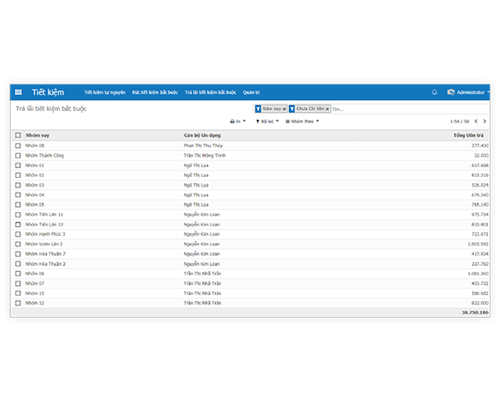Click the '377.400' amount cell
Viewport: 502px width, 403px height.
point(480,146)
